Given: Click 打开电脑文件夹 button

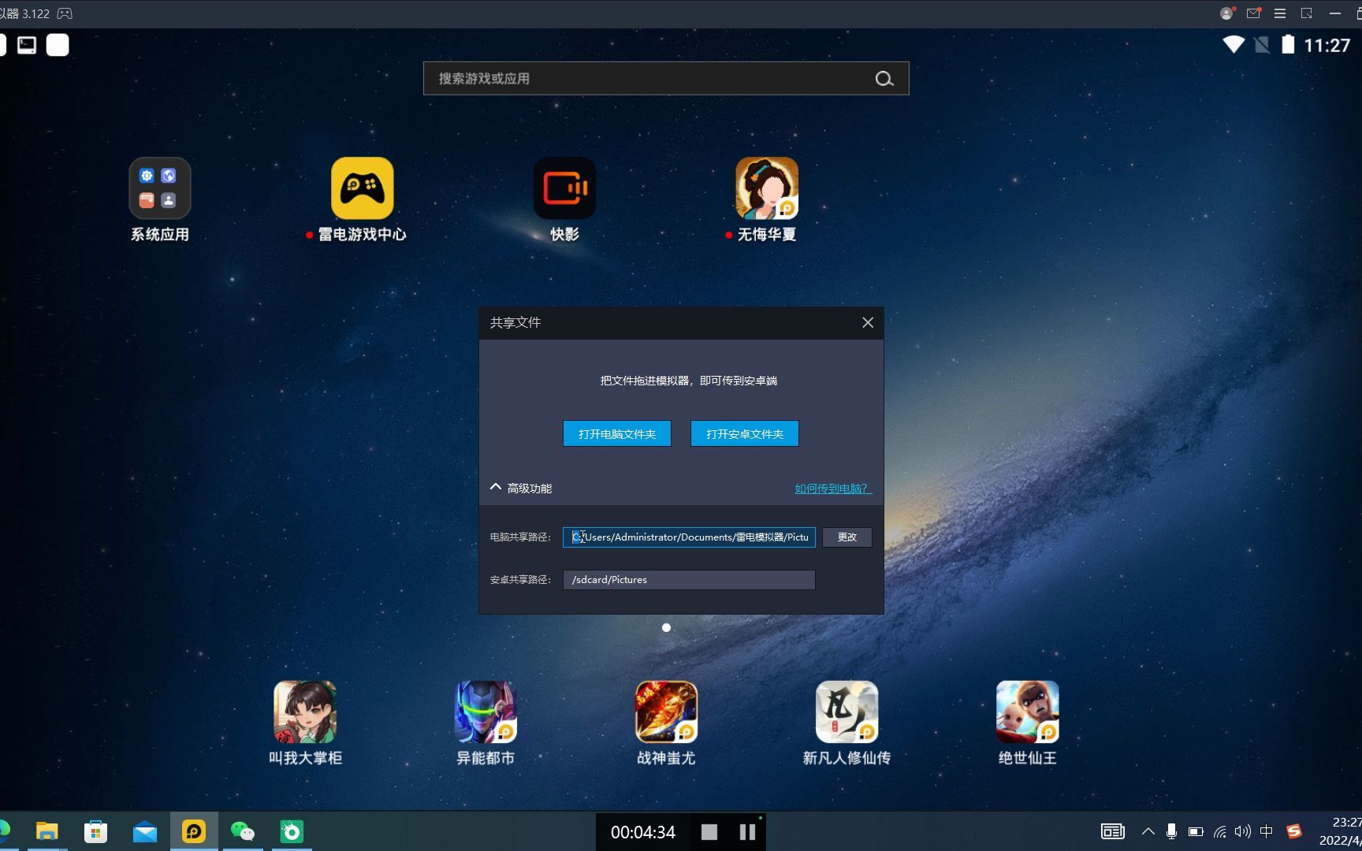Looking at the screenshot, I should [617, 433].
